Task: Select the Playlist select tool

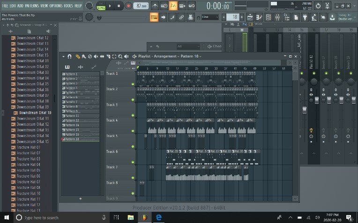Action: pos(114,56)
